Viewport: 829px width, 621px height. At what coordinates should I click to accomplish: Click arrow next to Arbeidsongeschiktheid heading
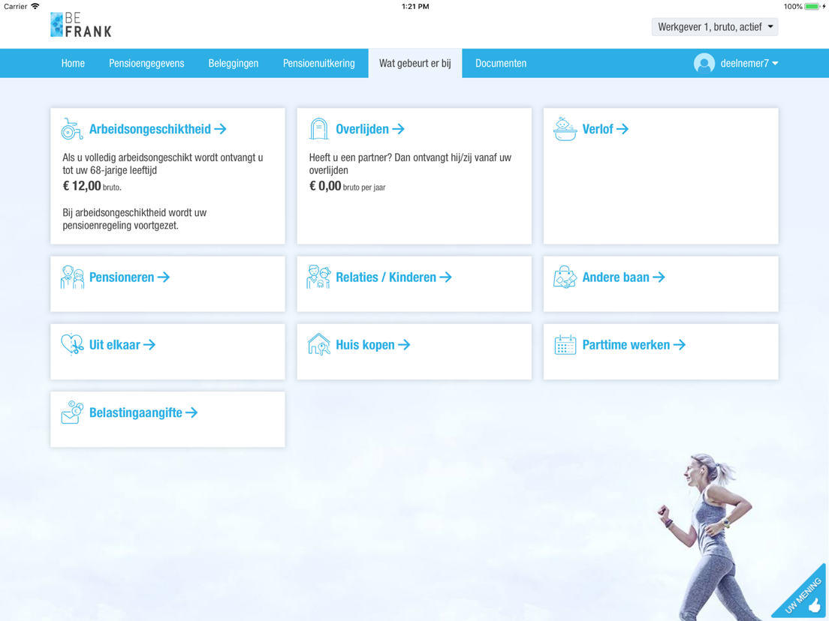[x=221, y=129]
